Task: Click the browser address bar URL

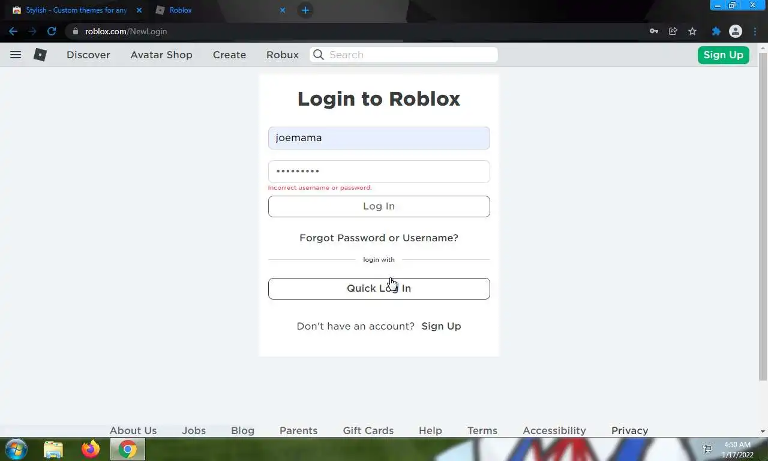Action: click(126, 31)
